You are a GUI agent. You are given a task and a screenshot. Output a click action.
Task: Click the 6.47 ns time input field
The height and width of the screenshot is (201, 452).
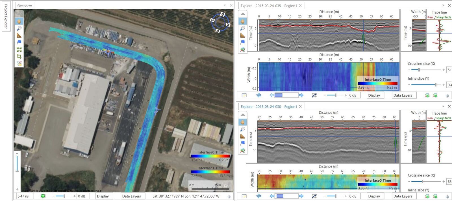point(25,196)
